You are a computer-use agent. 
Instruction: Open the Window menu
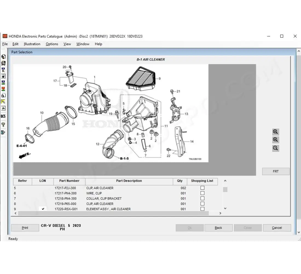[83, 44]
